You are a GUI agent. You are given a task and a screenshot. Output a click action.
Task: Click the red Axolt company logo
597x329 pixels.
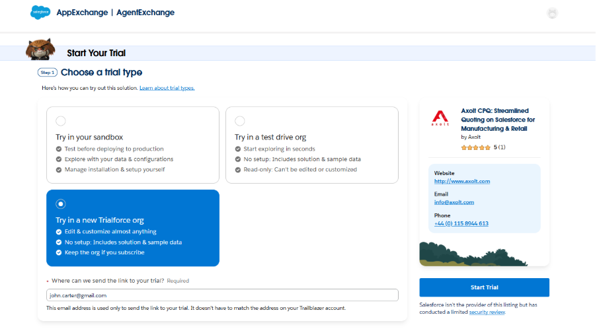(440, 118)
